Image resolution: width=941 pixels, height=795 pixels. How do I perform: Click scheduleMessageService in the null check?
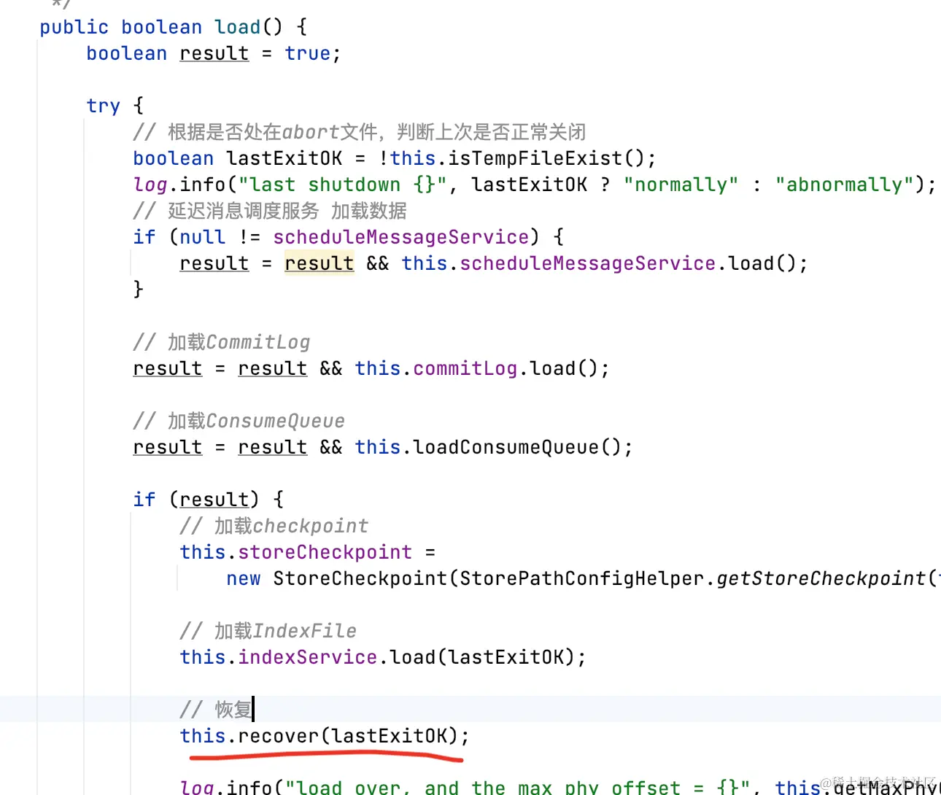(400, 237)
